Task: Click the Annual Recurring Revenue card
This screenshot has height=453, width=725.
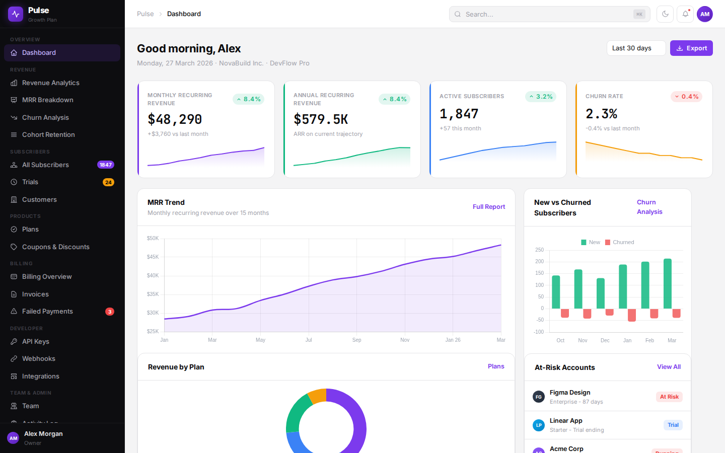Action: 352,129
